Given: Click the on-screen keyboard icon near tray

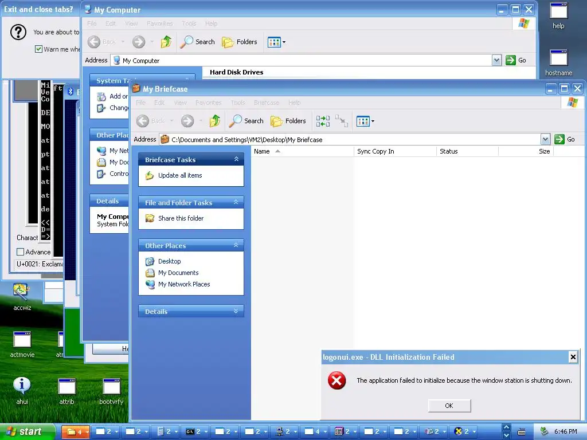Looking at the screenshot, I should click(522, 432).
